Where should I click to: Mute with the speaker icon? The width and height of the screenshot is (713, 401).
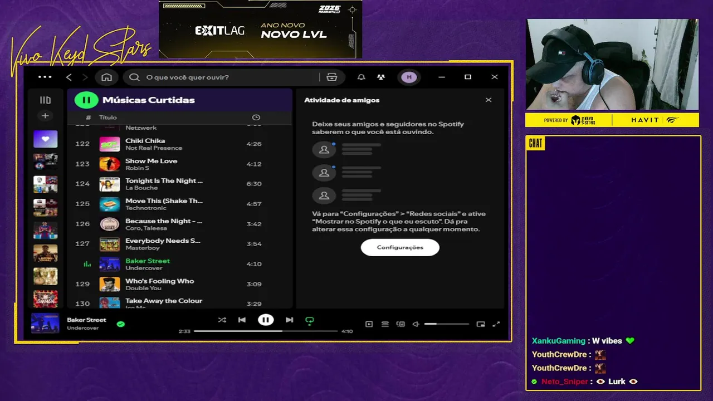click(x=416, y=324)
